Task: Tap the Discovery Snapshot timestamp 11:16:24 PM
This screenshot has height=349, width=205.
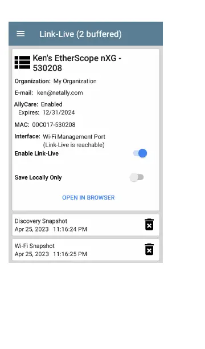Action: pyautogui.click(x=70, y=229)
